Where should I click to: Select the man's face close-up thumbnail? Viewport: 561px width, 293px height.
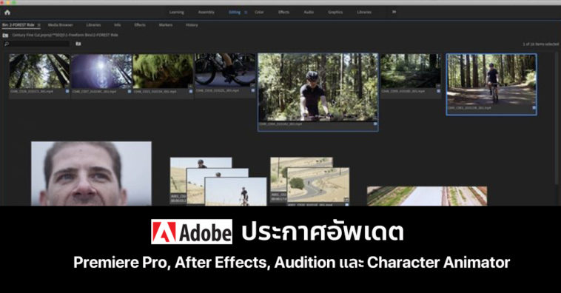(91, 174)
